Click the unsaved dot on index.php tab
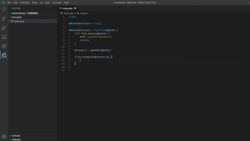 [x=75, y=8]
